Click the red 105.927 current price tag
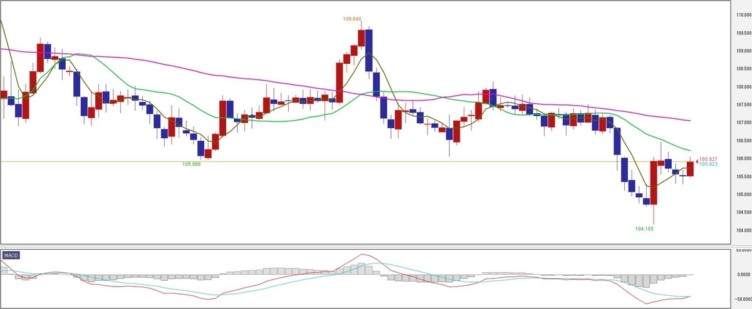752x309 pixels. (709, 160)
